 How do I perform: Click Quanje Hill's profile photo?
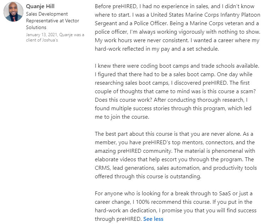13,12
